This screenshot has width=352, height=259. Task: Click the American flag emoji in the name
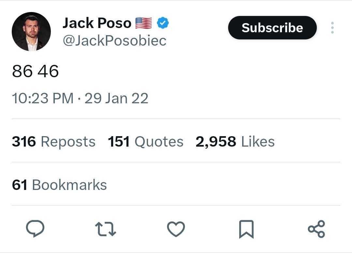[143, 22]
